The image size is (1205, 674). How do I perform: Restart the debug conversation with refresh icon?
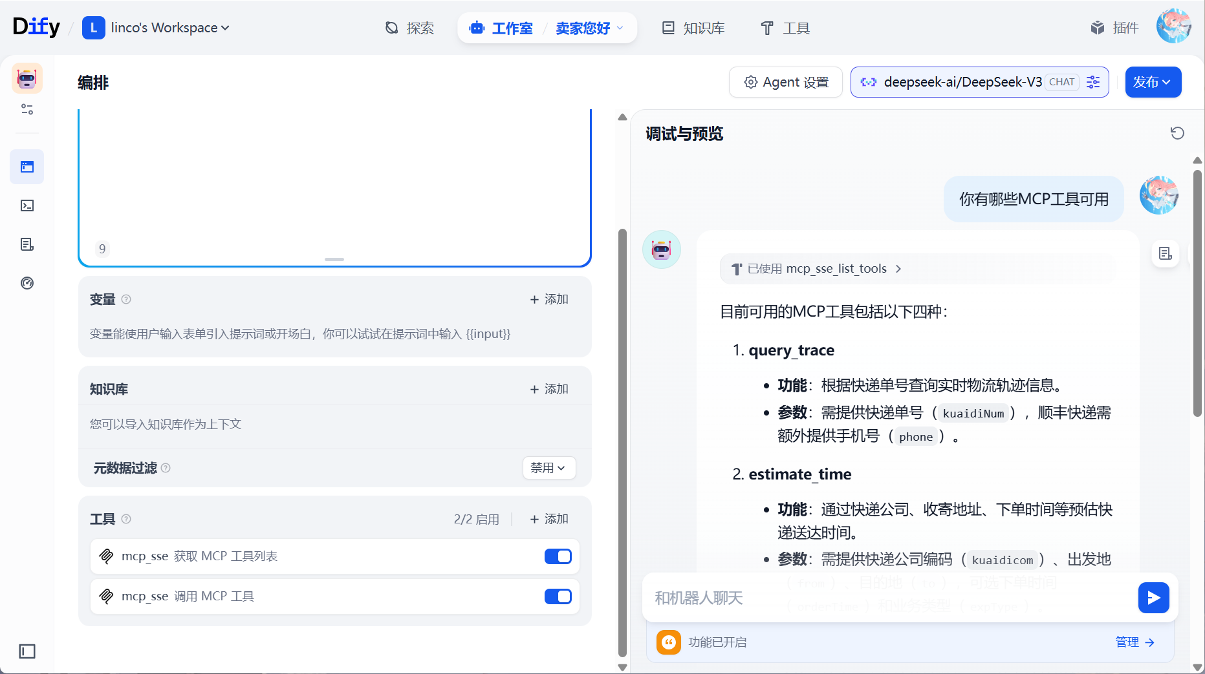click(1177, 133)
